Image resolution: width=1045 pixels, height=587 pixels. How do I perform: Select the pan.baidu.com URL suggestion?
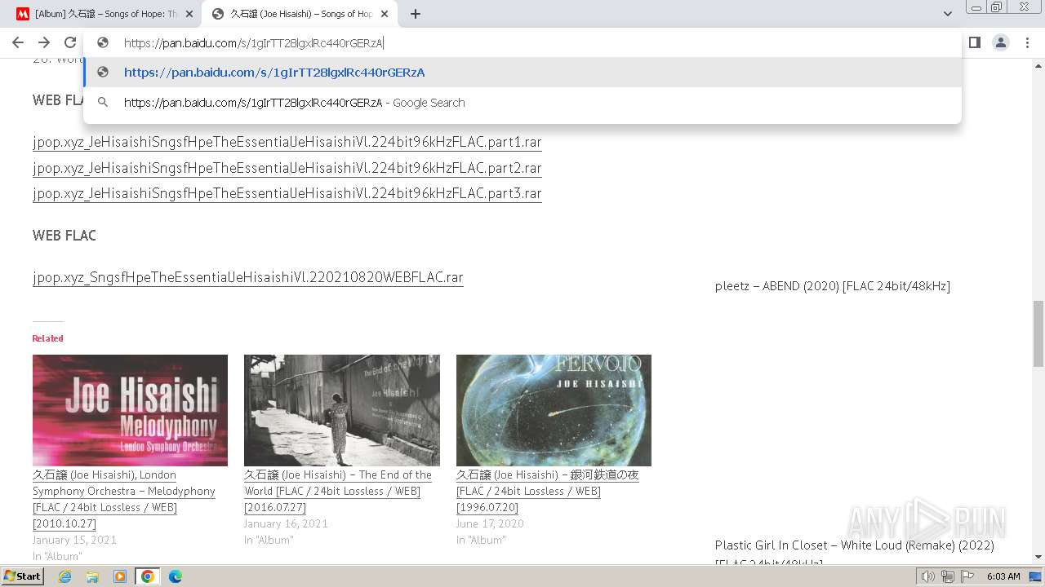pos(522,73)
